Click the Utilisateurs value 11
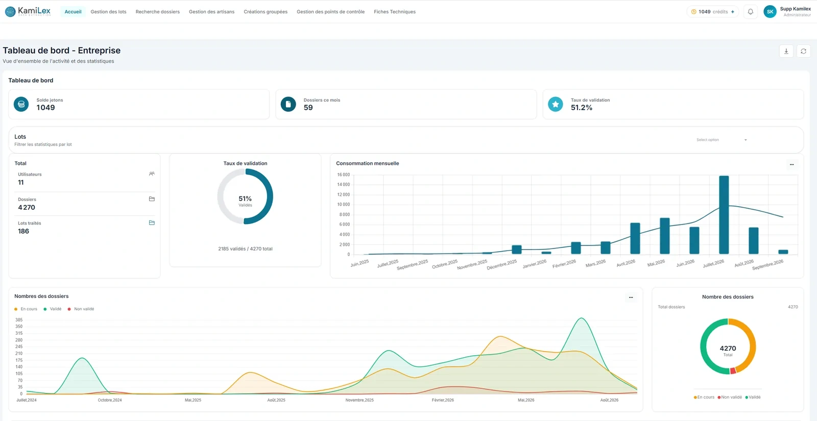The image size is (817, 421). pyautogui.click(x=21, y=183)
